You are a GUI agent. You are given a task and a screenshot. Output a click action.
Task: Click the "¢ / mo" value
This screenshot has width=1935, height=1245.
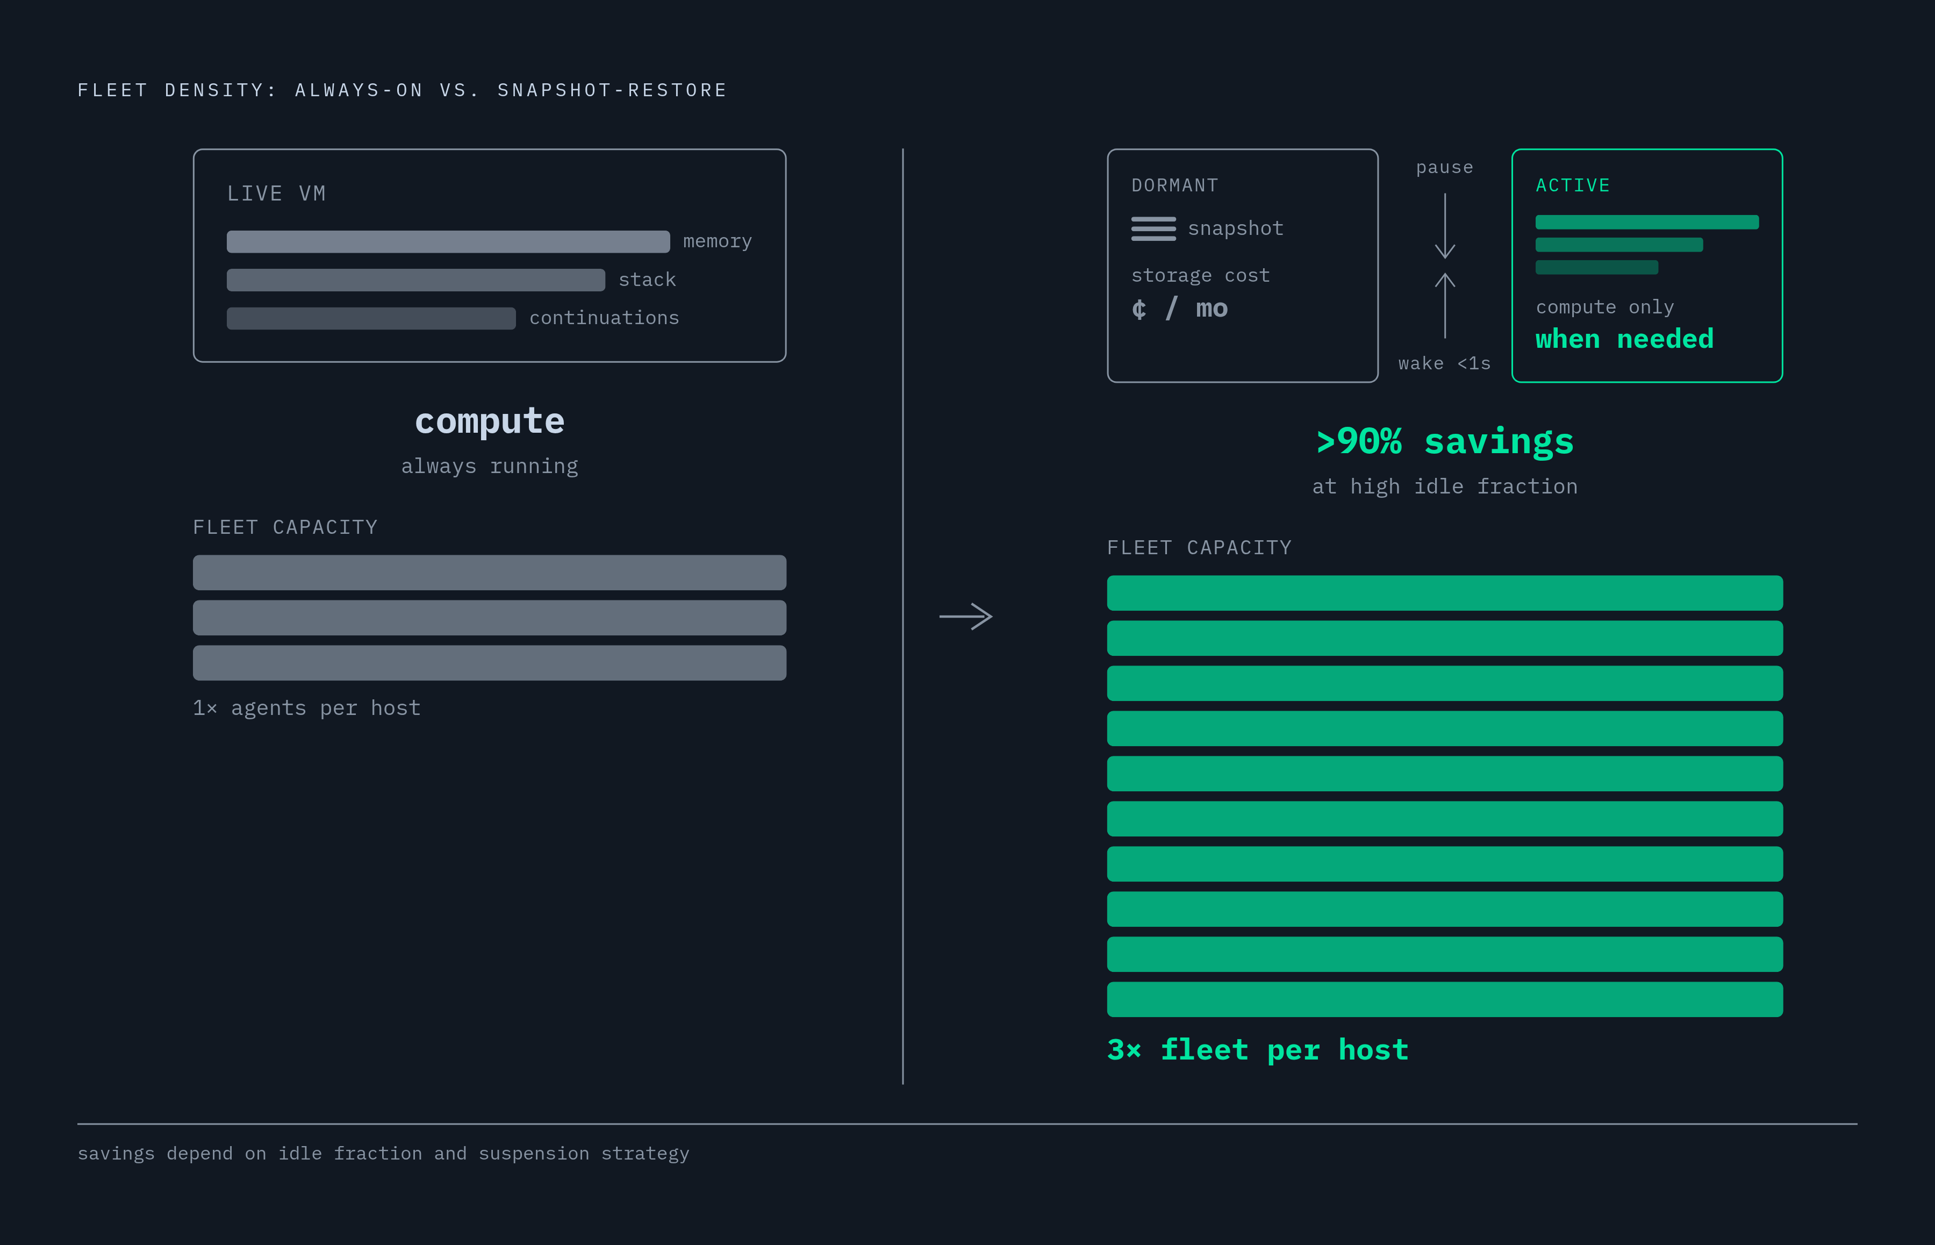[1179, 308]
